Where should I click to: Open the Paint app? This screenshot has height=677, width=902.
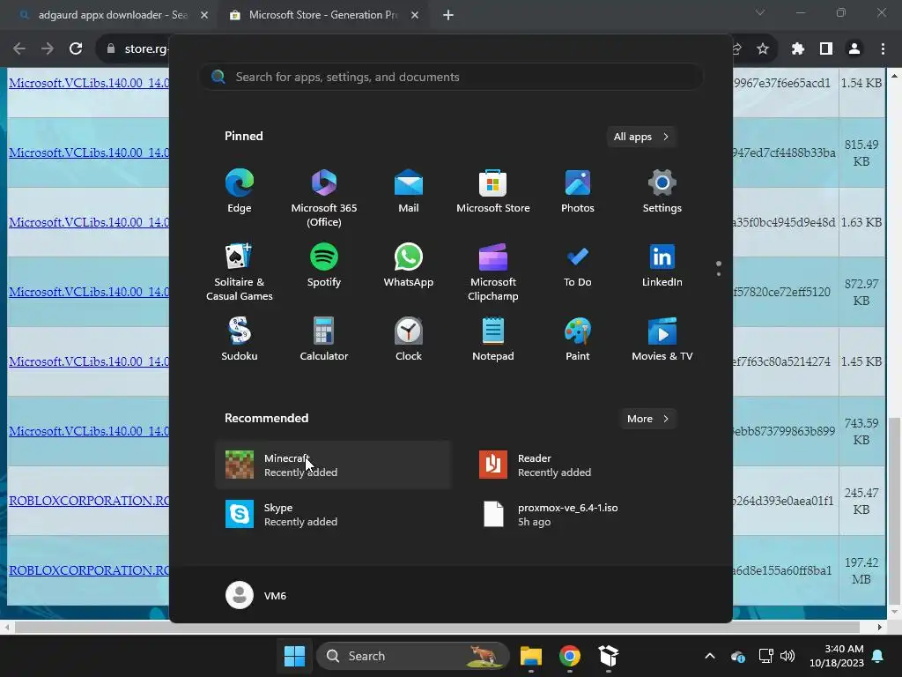point(578,339)
